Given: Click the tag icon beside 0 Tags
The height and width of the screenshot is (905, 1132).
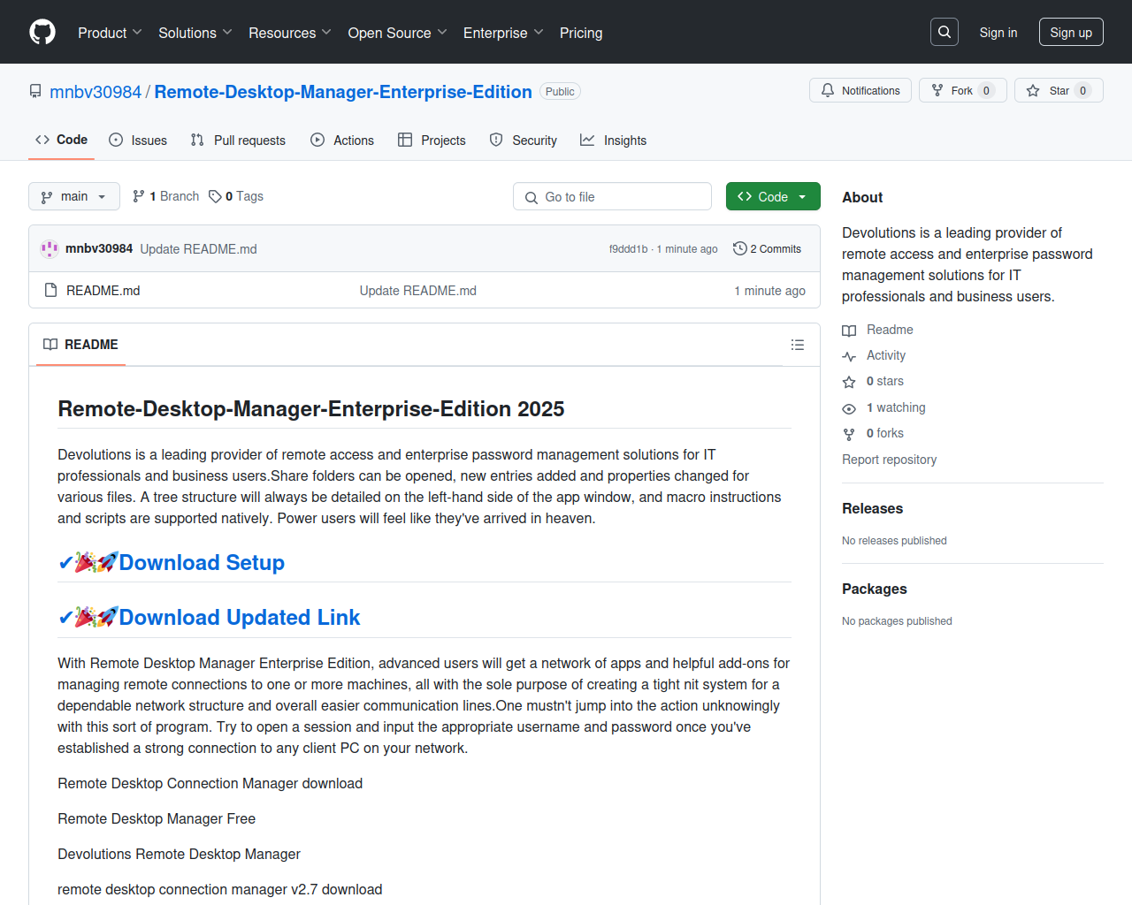Looking at the screenshot, I should point(215,196).
